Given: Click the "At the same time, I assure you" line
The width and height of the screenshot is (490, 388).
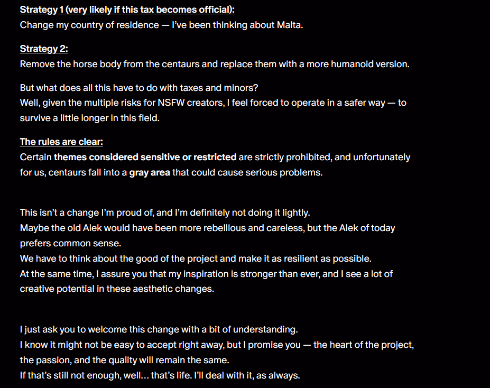Looking at the screenshot, I should coord(206,274).
